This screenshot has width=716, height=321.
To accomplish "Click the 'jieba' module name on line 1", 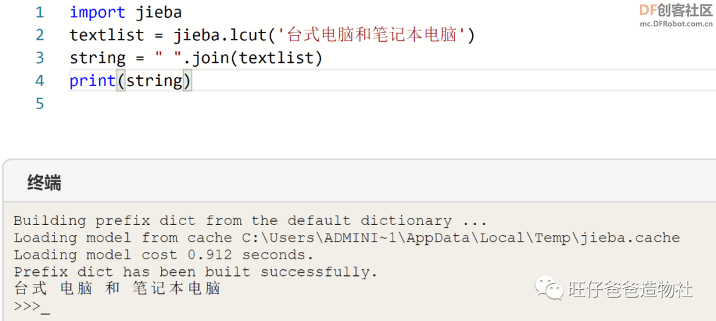I will (x=159, y=13).
